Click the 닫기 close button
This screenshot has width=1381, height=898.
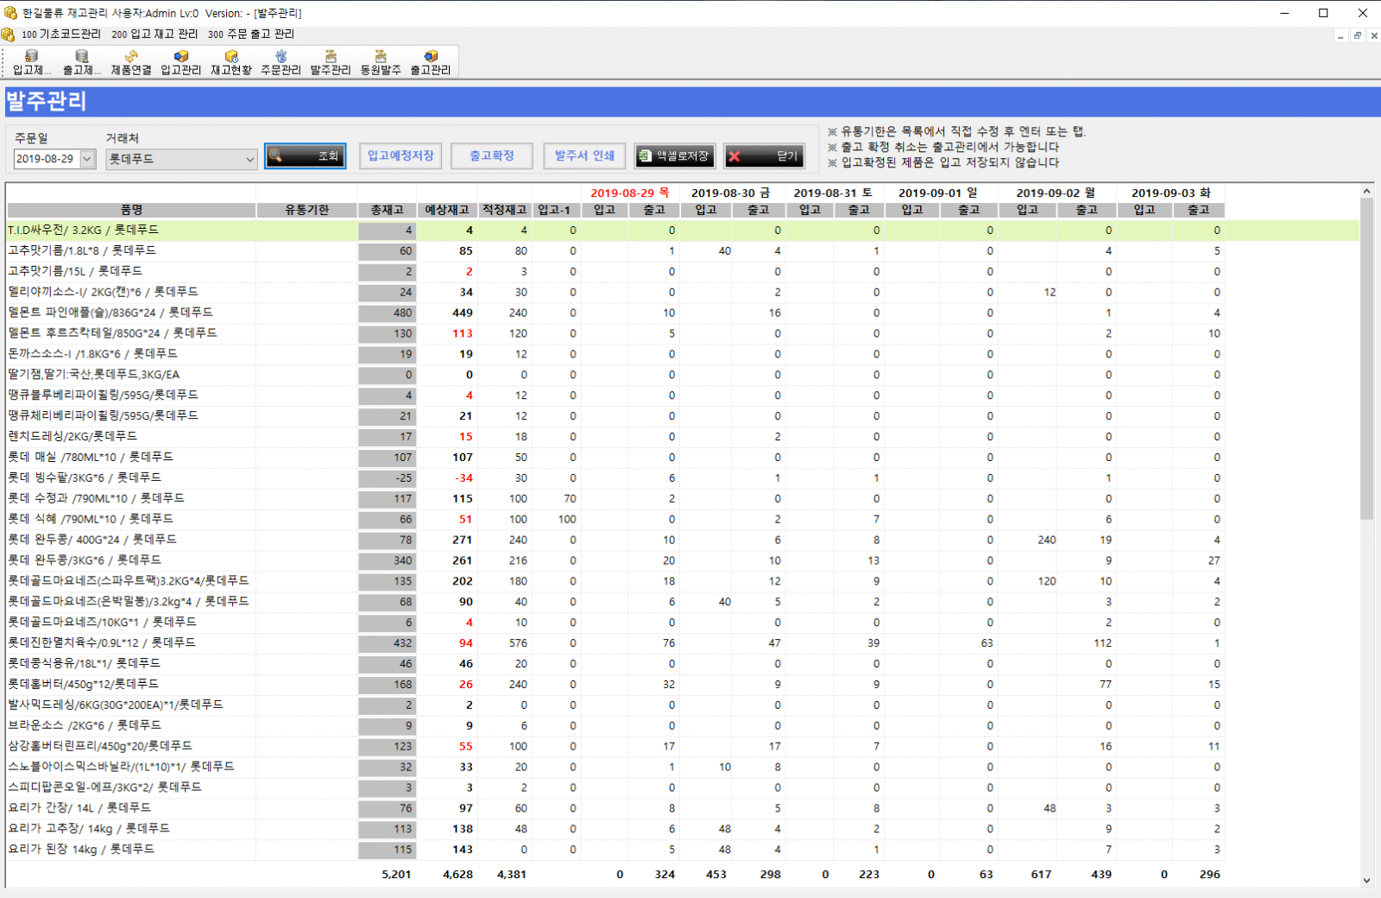765,156
